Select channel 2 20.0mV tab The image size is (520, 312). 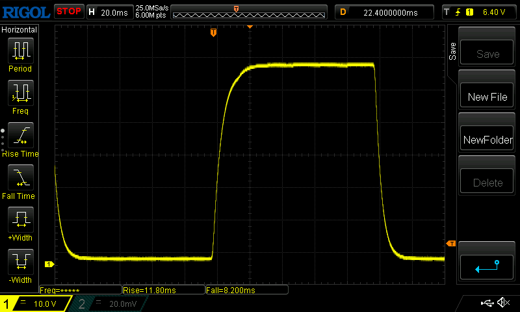click(109, 304)
